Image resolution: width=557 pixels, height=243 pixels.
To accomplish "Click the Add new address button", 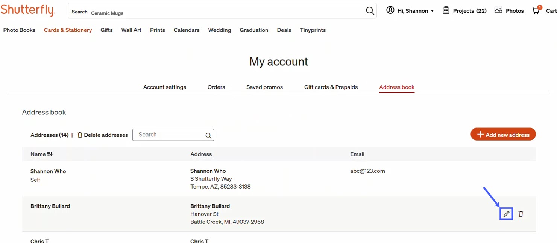I will click(503, 135).
